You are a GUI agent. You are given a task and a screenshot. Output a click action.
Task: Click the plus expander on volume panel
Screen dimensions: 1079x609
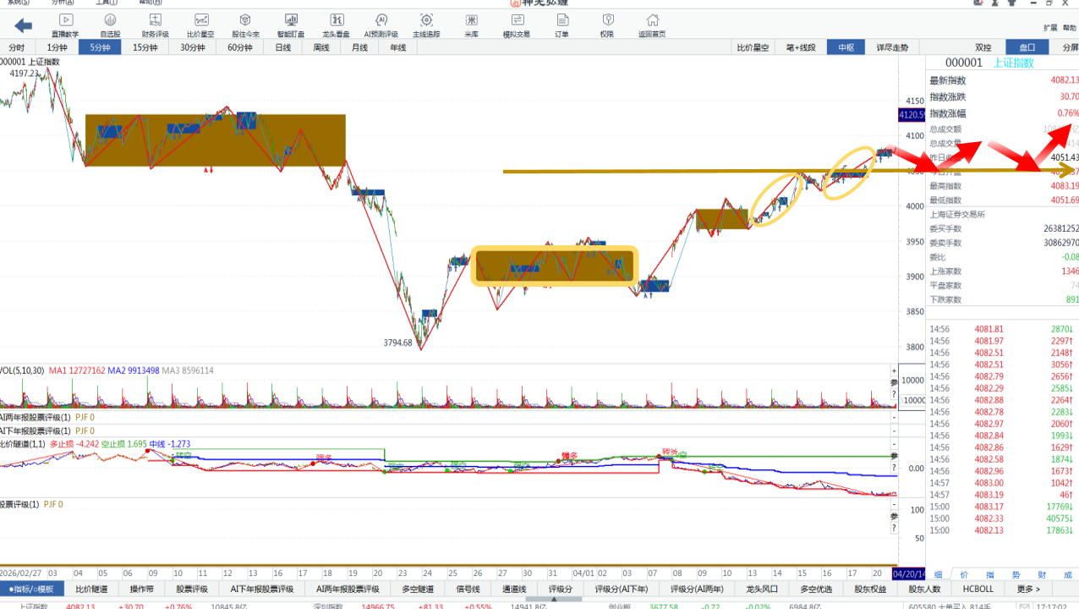[x=894, y=371]
